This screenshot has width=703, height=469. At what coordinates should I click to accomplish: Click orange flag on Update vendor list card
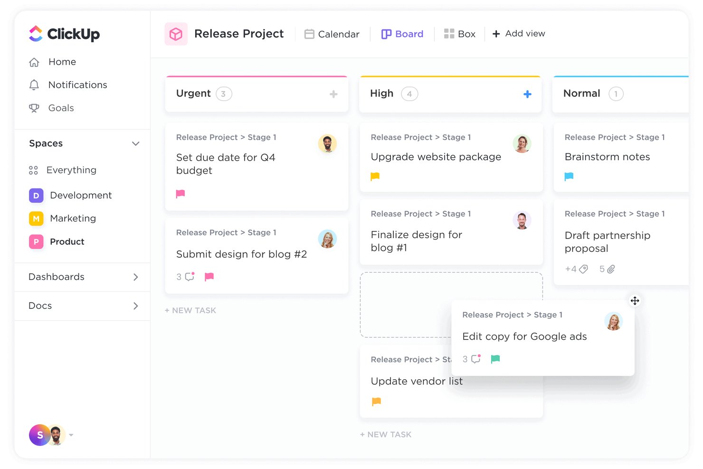click(x=377, y=402)
